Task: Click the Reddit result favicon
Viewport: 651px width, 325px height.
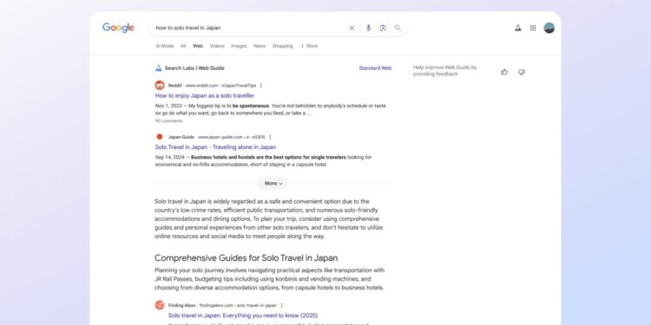Action: click(x=160, y=86)
